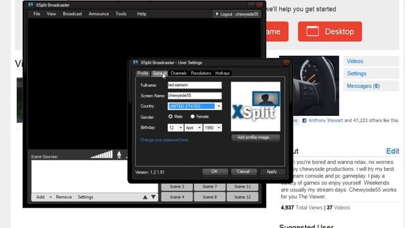Click Add under Scene Sources
The width and height of the screenshot is (405, 228).
tap(40, 197)
